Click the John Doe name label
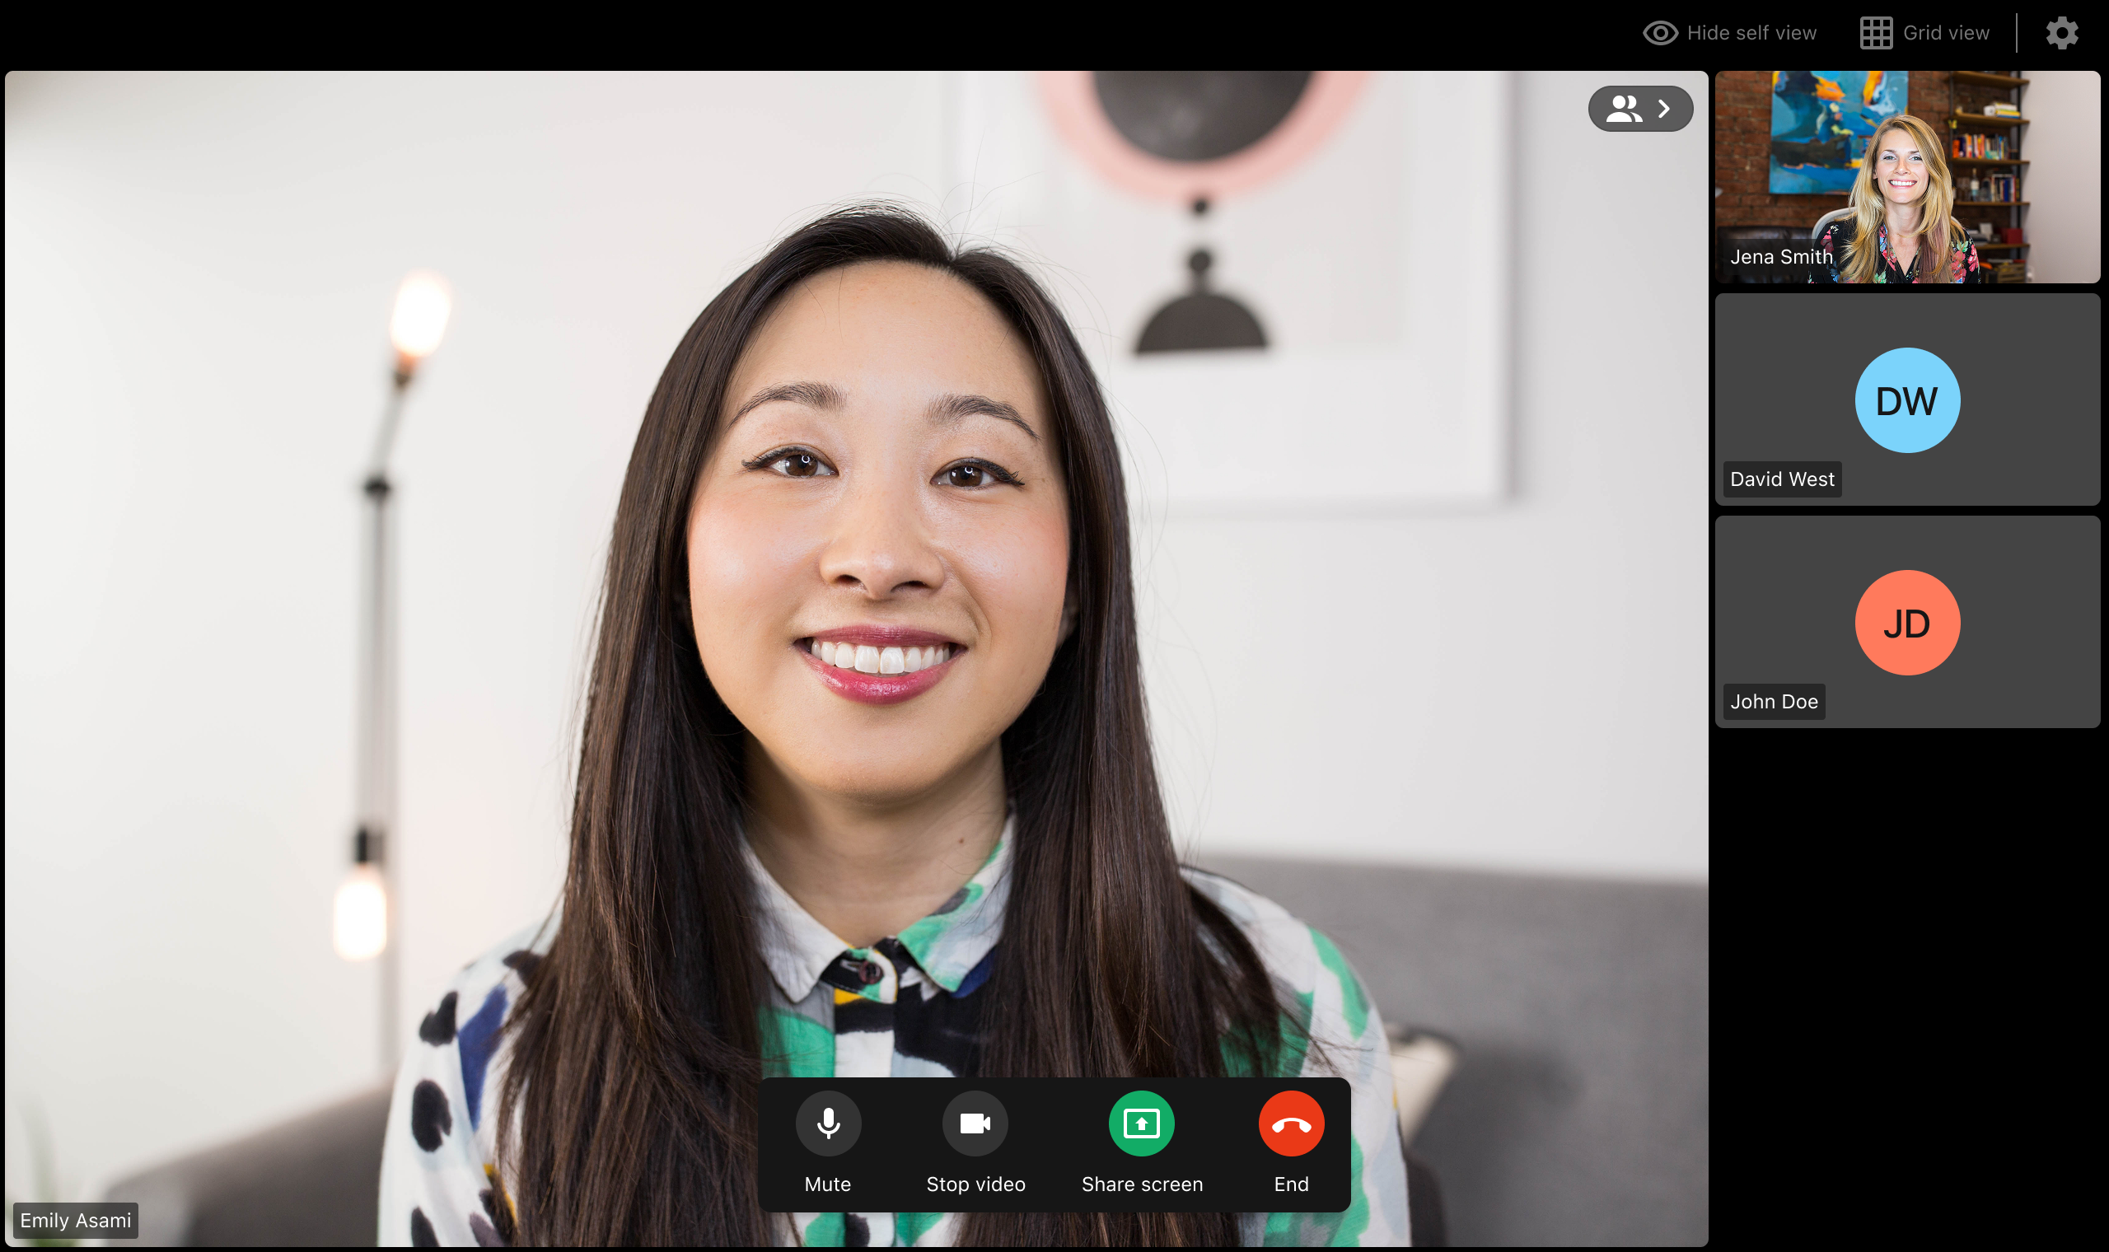2109x1252 pixels. (1773, 701)
